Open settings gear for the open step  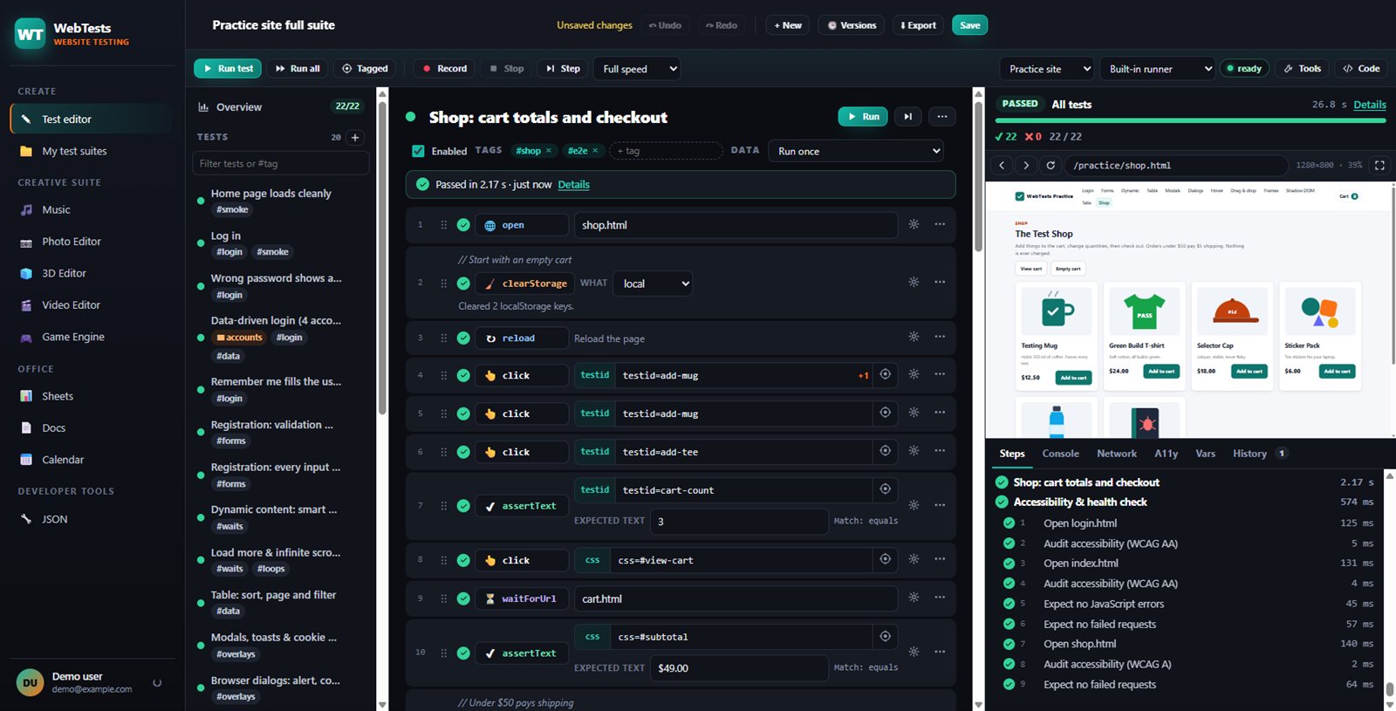click(914, 224)
